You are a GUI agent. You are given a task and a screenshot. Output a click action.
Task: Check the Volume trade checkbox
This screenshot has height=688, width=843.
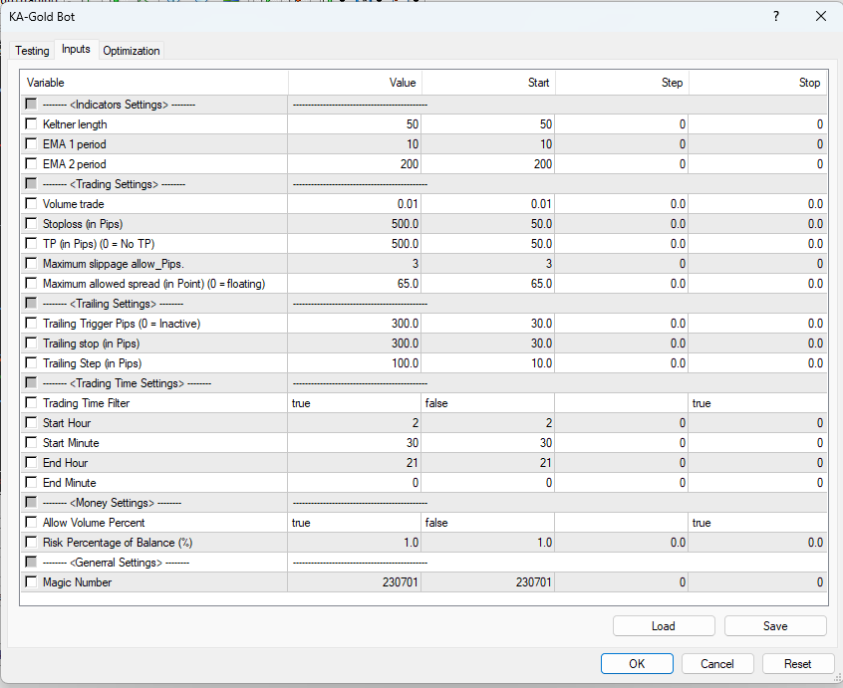coord(31,204)
